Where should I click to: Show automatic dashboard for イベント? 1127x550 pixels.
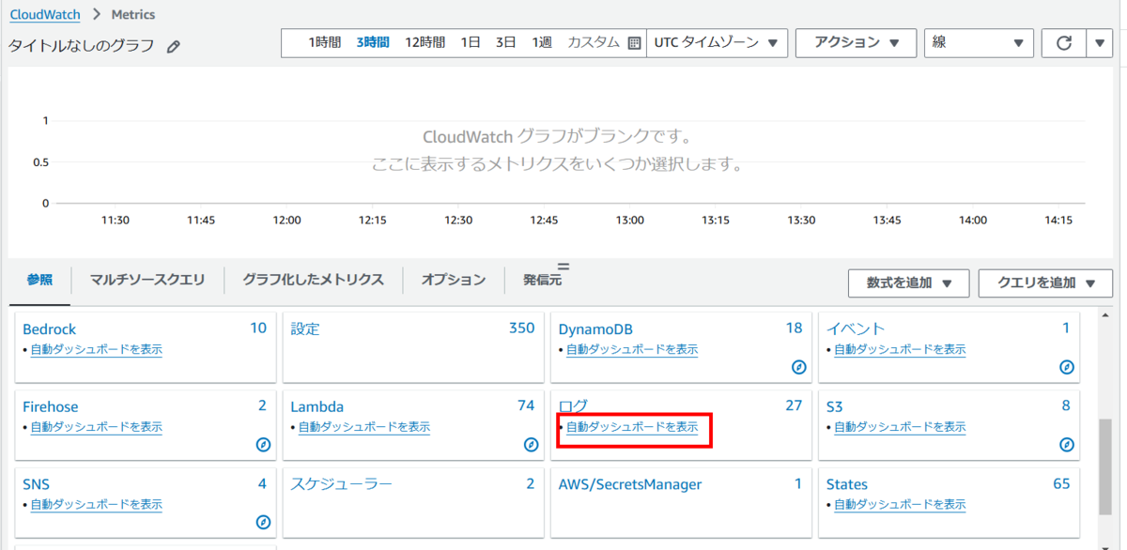900,349
